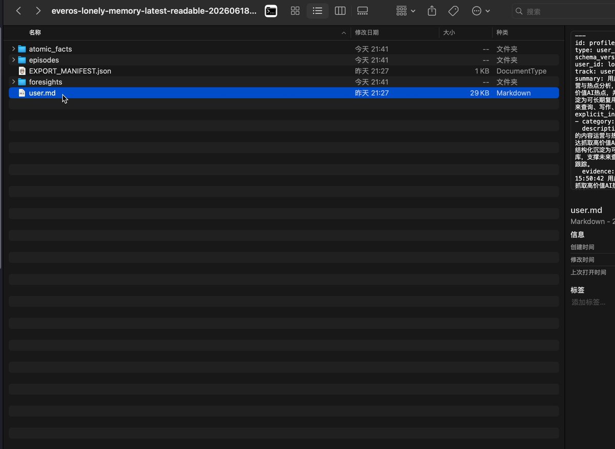Expand the foresights folder disclosure triangle
The width and height of the screenshot is (615, 449).
coord(13,82)
